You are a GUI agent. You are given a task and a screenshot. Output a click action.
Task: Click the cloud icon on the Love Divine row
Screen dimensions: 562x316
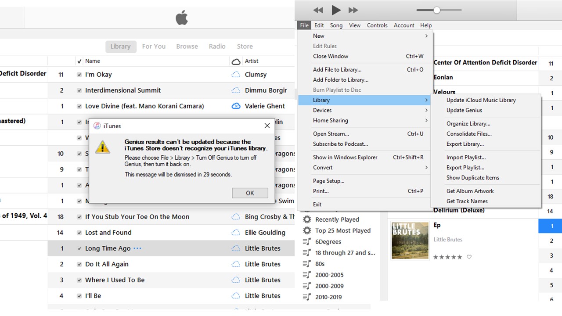236,106
